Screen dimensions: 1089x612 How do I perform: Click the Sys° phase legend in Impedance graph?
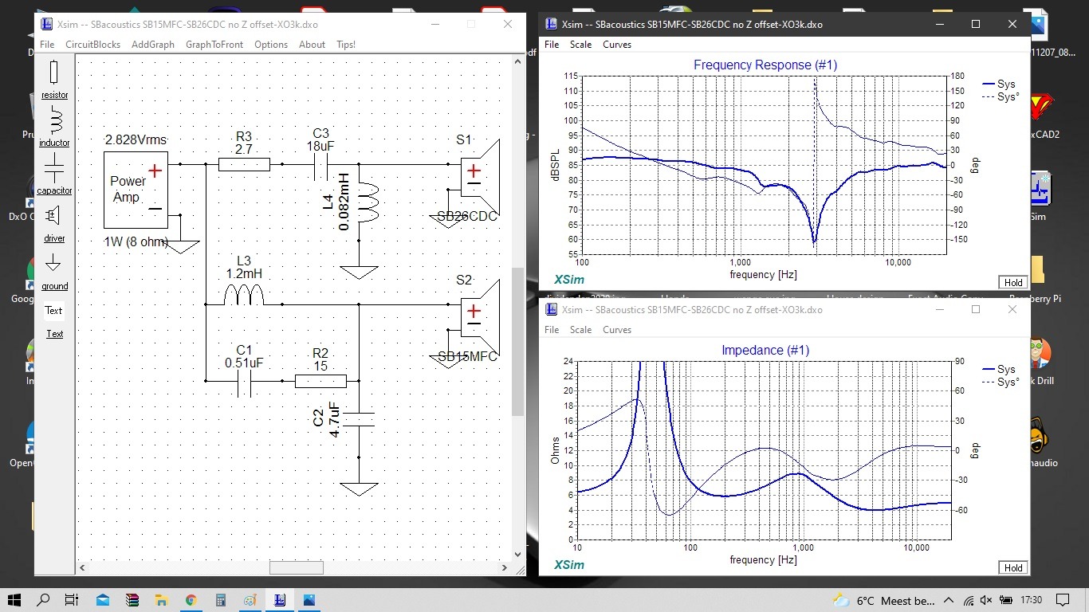[x=1000, y=382]
